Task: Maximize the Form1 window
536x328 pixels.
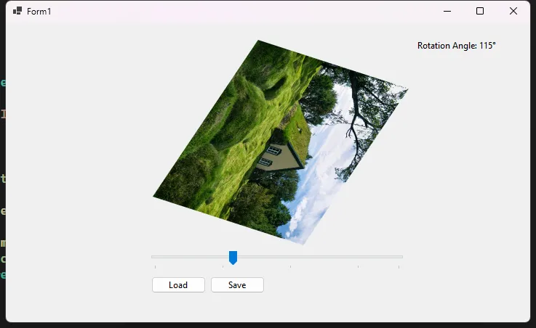Action: (479, 11)
